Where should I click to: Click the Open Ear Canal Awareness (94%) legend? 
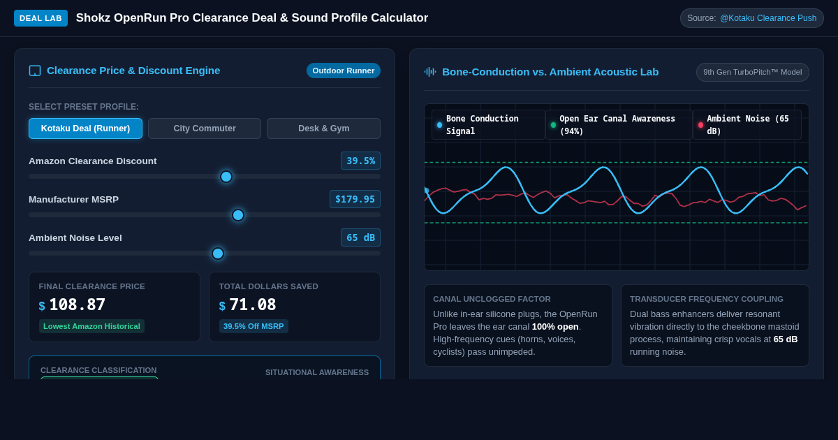coord(617,125)
